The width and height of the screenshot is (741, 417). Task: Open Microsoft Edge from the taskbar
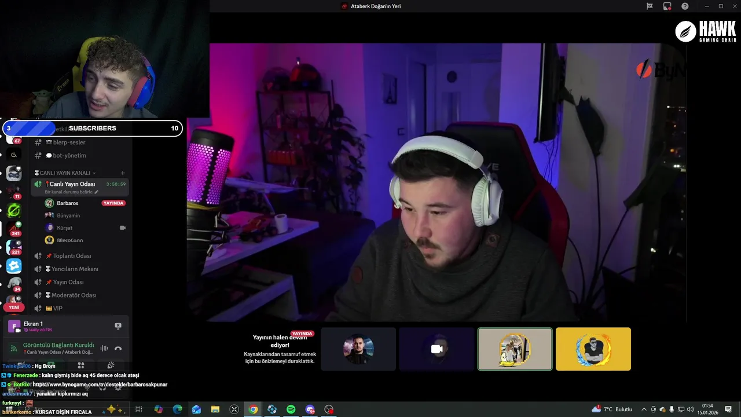point(178,409)
